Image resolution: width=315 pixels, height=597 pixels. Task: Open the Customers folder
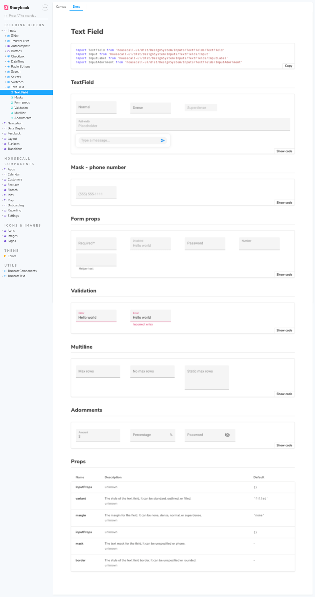[15, 180]
